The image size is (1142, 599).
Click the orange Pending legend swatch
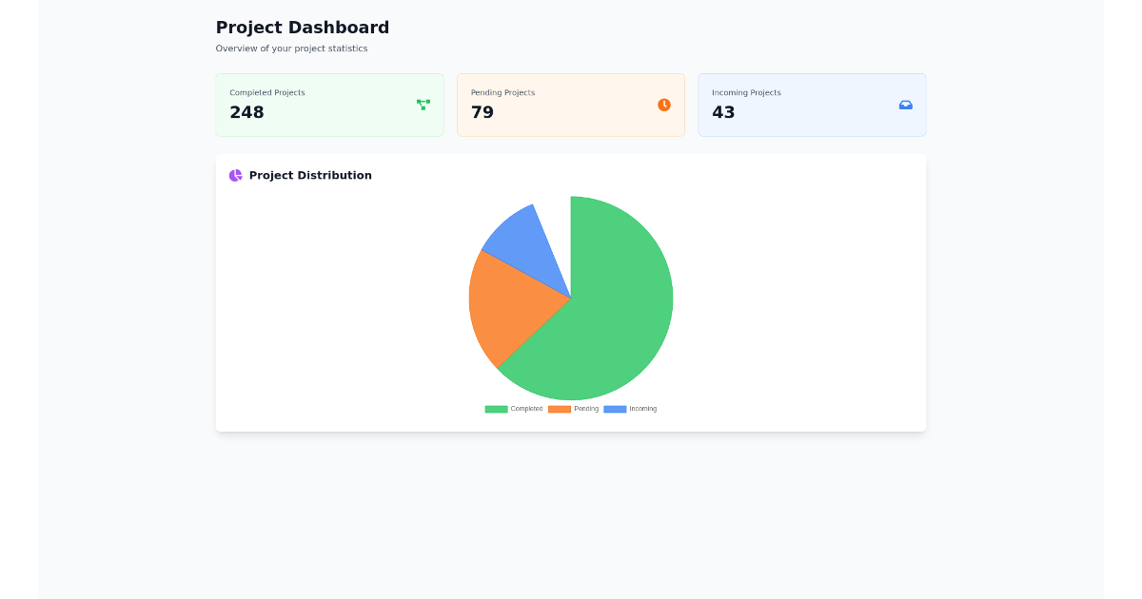pyautogui.click(x=559, y=408)
